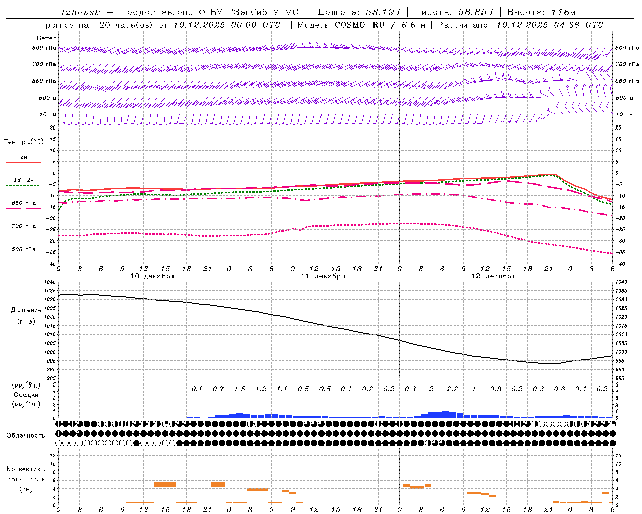
Task: Select the 12 декабря date label
Action: click(x=494, y=276)
